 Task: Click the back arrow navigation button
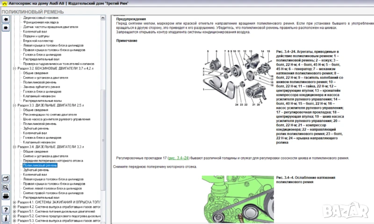click(x=6, y=19)
